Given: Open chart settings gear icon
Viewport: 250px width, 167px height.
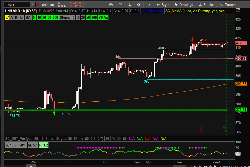Looking at the screenshot, I should [139, 5].
